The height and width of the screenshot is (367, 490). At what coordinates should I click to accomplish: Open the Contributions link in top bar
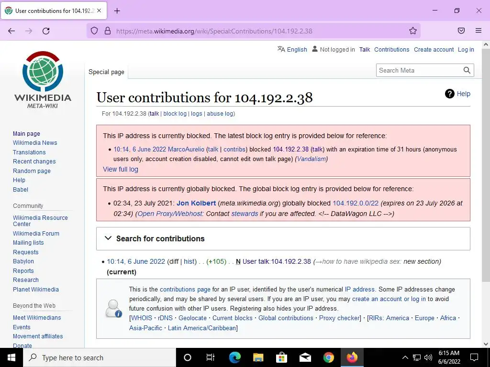coord(391,49)
